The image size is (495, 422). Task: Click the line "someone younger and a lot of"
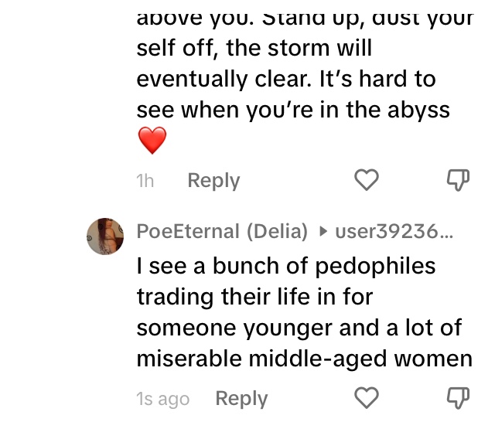(299, 328)
